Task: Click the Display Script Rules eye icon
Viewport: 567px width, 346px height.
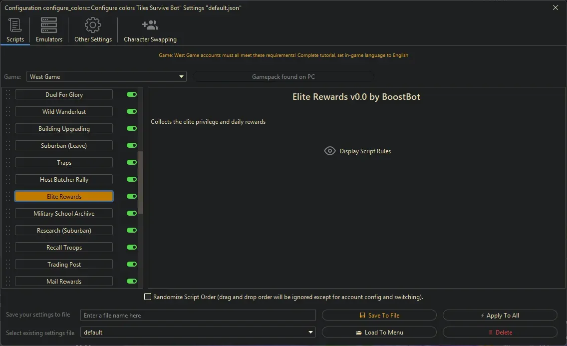Action: tap(329, 150)
